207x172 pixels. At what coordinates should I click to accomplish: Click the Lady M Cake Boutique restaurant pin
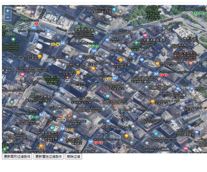(40, 57)
